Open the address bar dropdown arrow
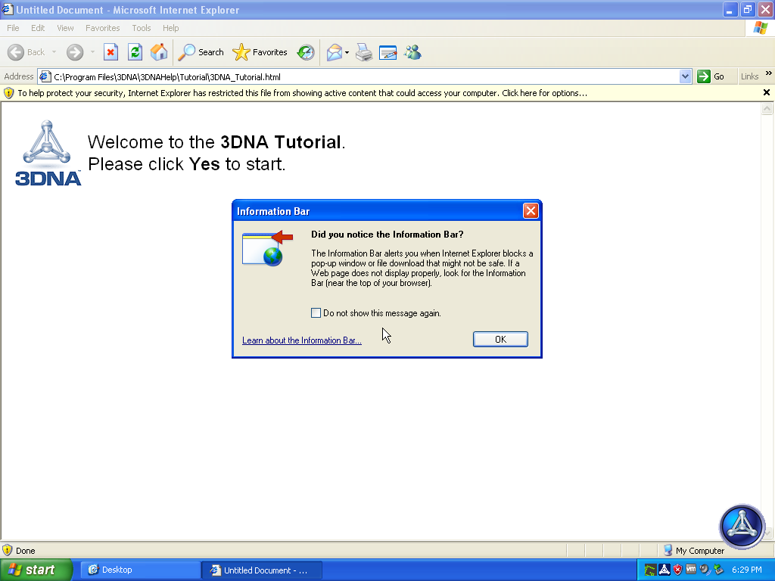Image resolution: width=775 pixels, height=581 pixels. coord(685,76)
